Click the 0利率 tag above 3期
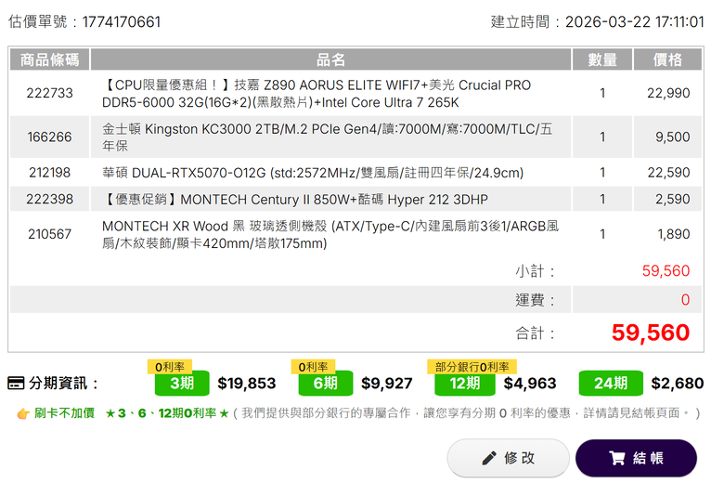Image resolution: width=724 pixels, height=496 pixels. tap(170, 367)
